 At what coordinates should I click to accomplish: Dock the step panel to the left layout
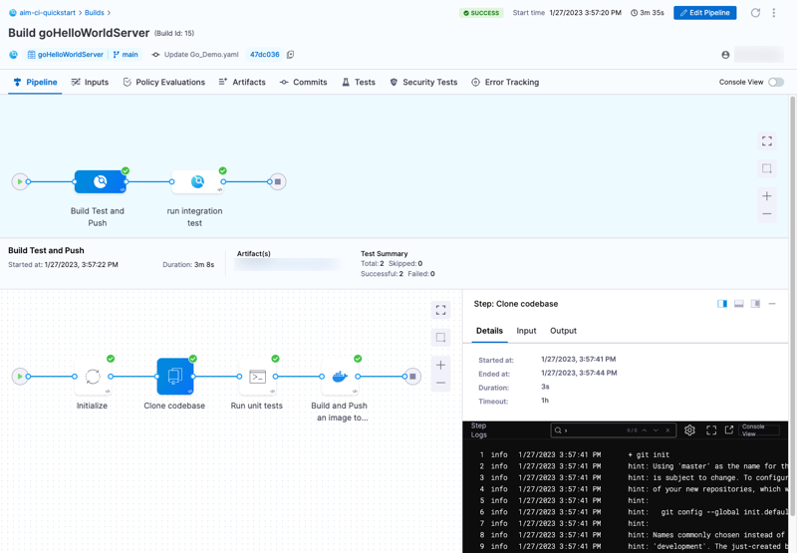[722, 304]
